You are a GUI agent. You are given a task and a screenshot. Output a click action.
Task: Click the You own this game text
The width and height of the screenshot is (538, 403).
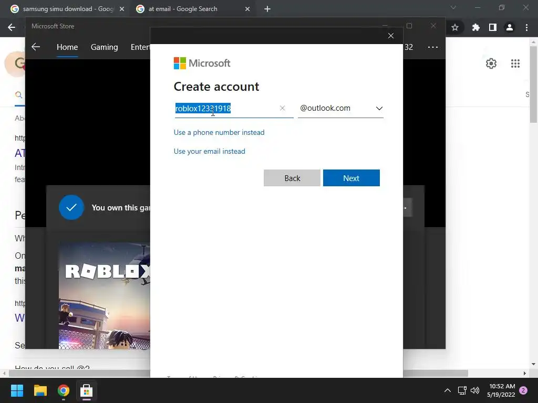[121, 208]
